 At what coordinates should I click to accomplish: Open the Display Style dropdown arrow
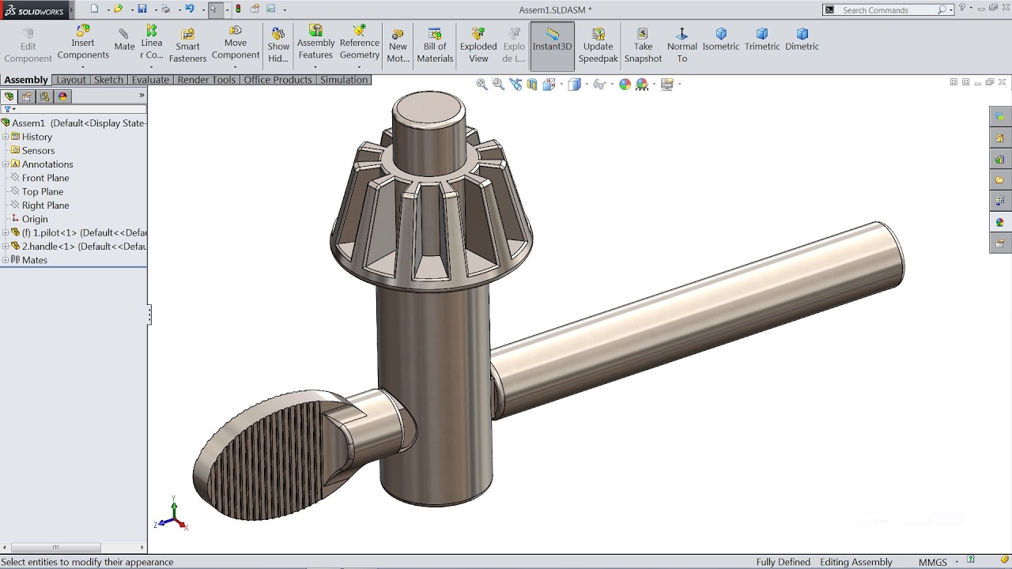coord(587,84)
